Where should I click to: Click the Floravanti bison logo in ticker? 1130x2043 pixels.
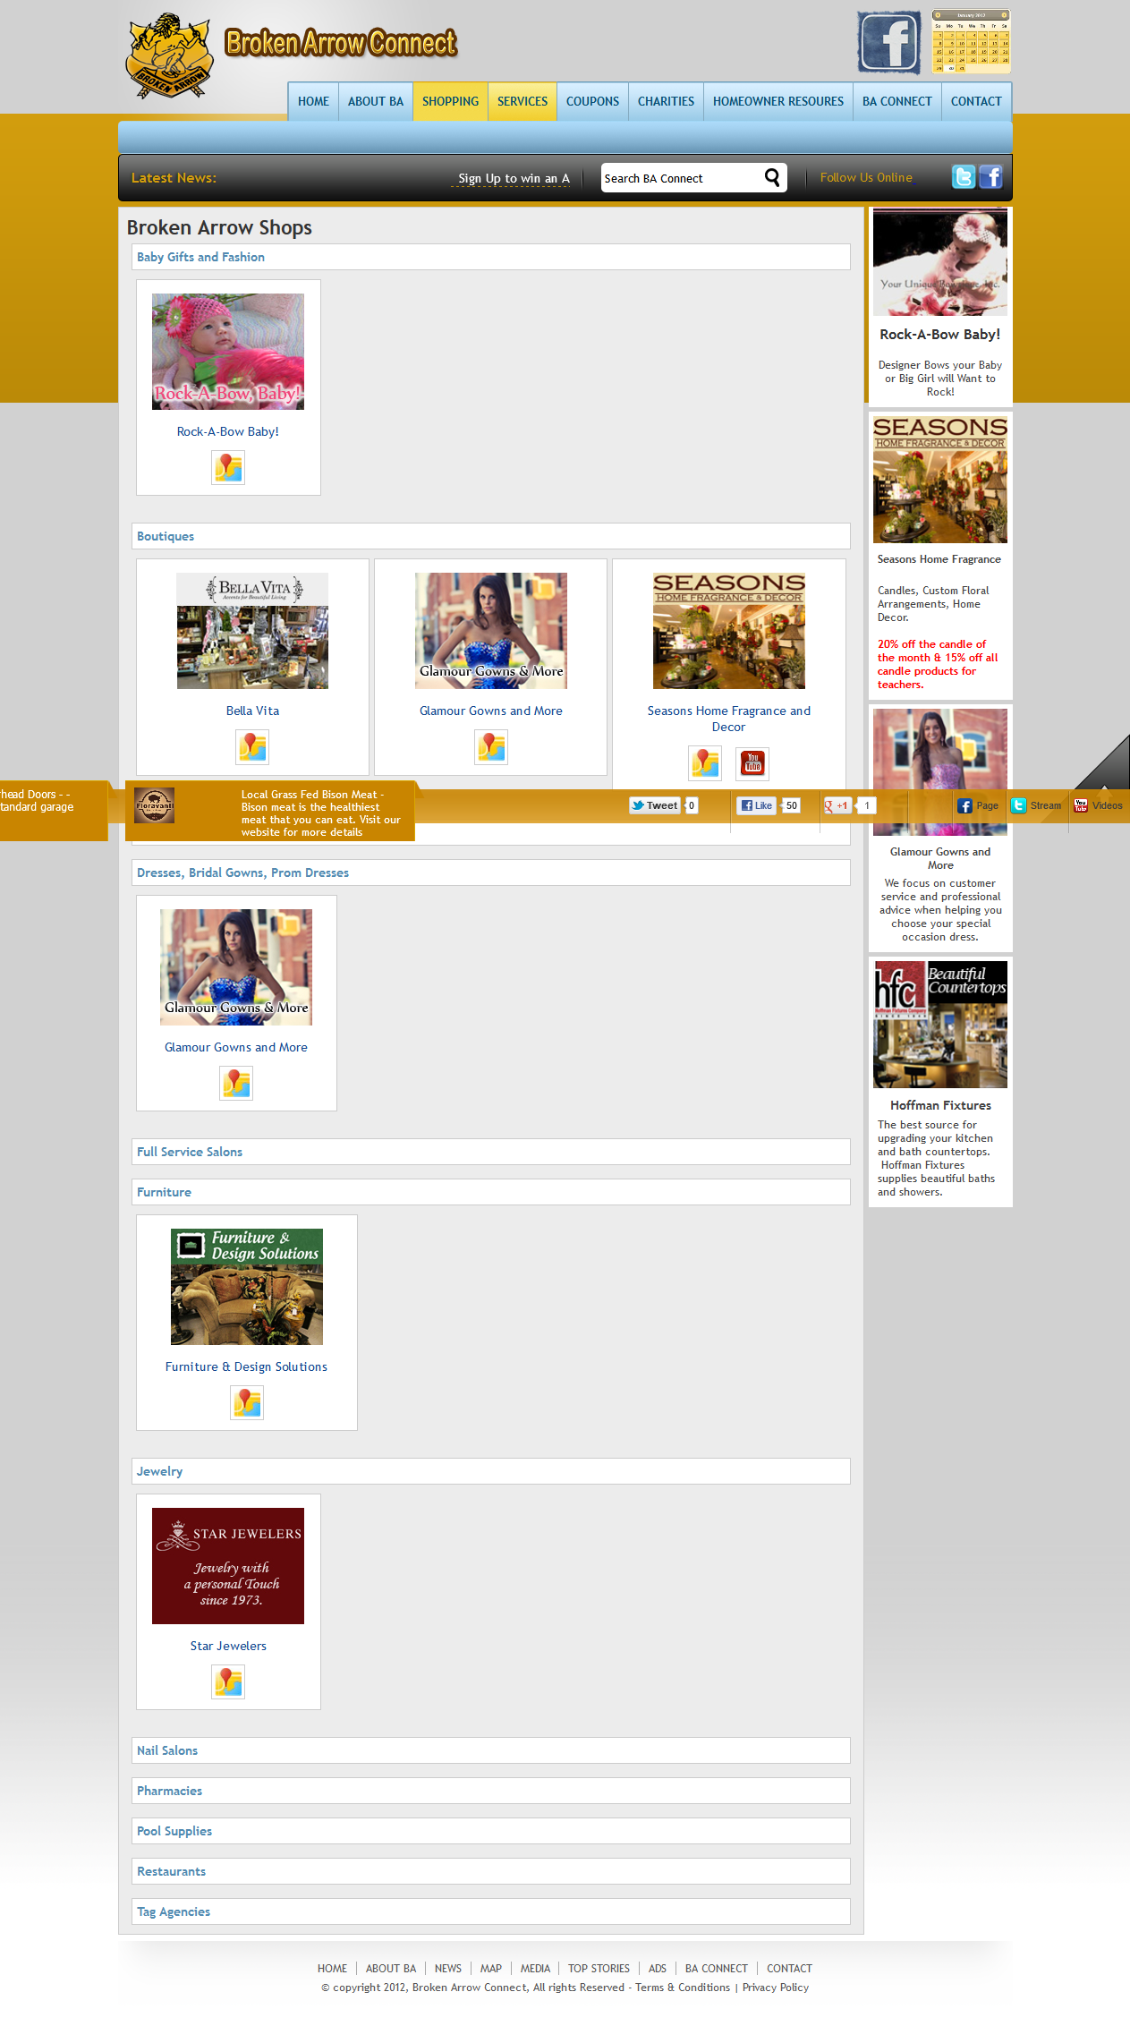154,805
